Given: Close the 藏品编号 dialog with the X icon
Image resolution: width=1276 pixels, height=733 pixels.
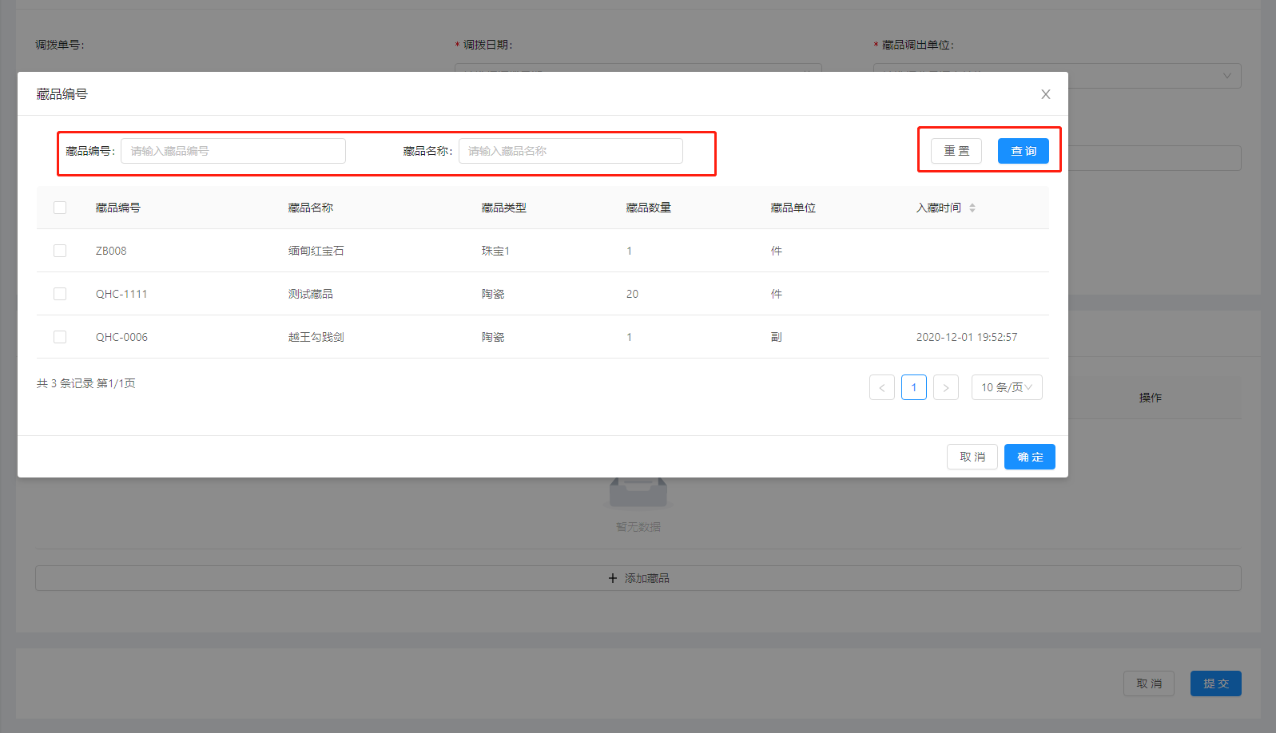Looking at the screenshot, I should [x=1045, y=94].
